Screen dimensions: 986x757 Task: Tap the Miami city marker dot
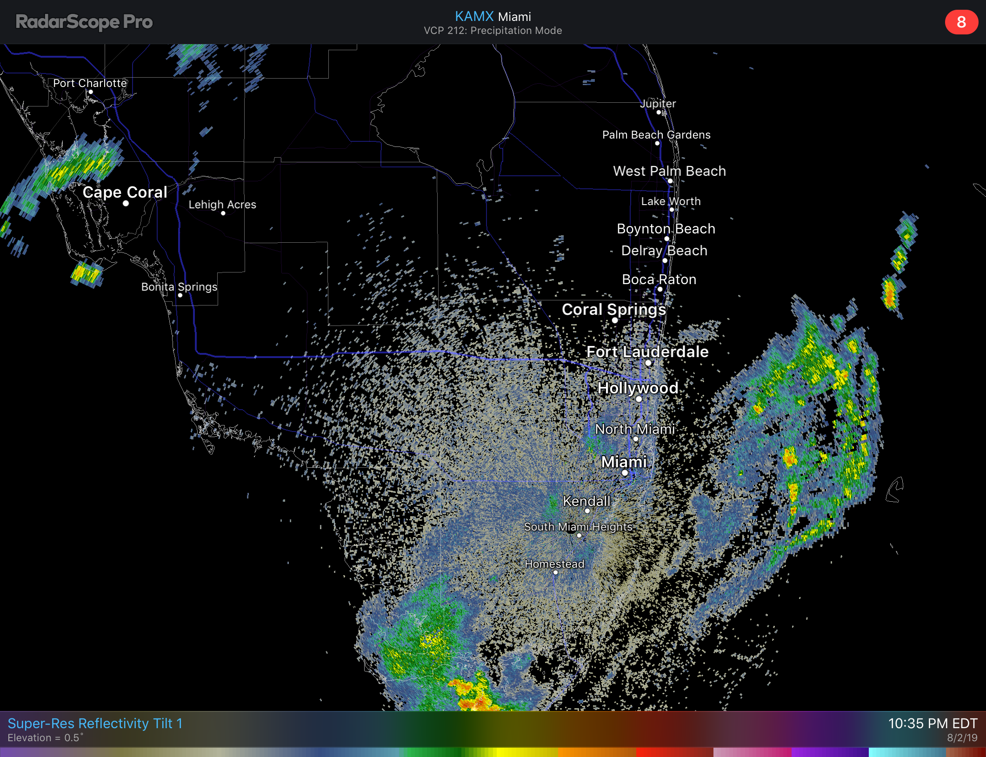(625, 473)
